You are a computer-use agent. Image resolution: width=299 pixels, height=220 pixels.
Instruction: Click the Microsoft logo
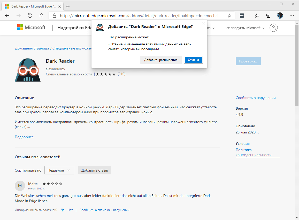(x=31, y=27)
